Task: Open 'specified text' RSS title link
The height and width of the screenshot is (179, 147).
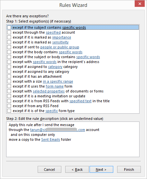Action: [x=80, y=101]
